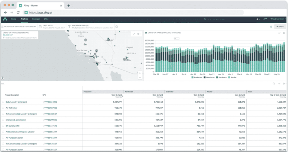Select the Shampoo & Conditioner row radio button
This screenshot has height=152, width=288.
[3, 120]
